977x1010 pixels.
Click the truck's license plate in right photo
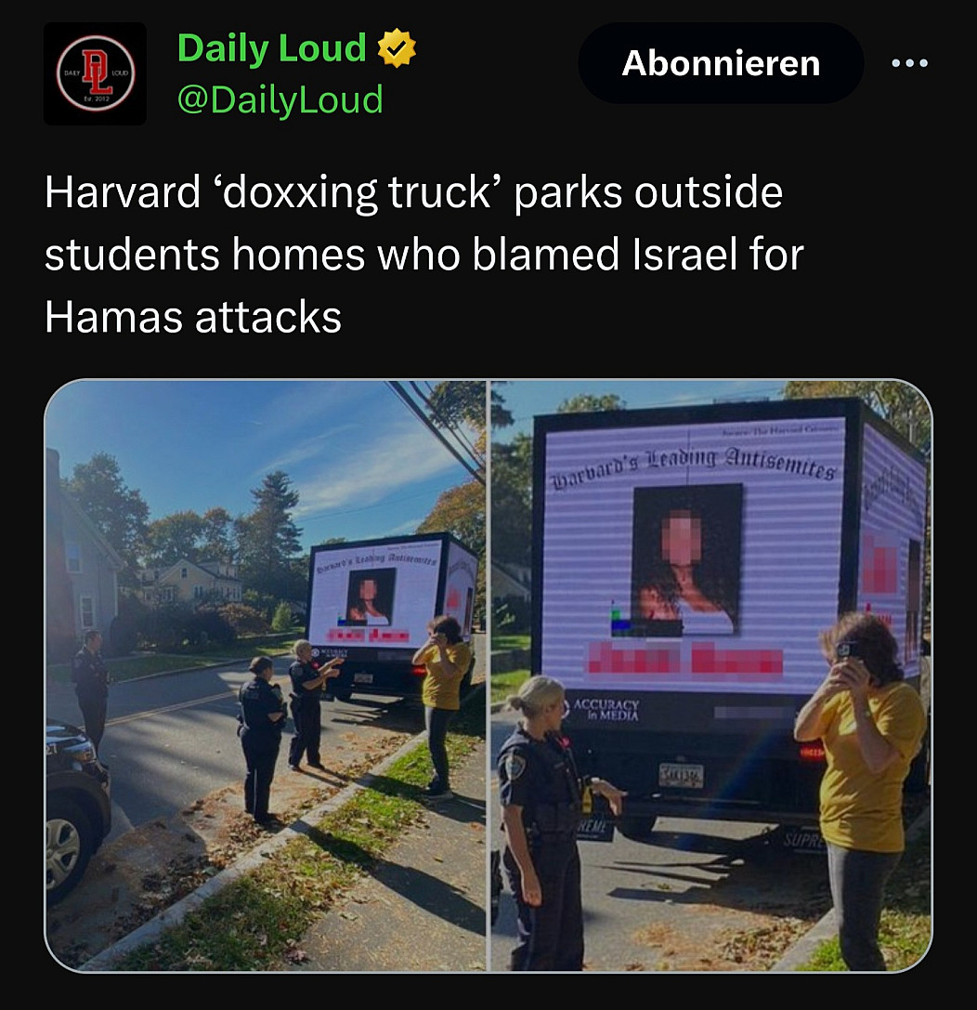(681, 775)
